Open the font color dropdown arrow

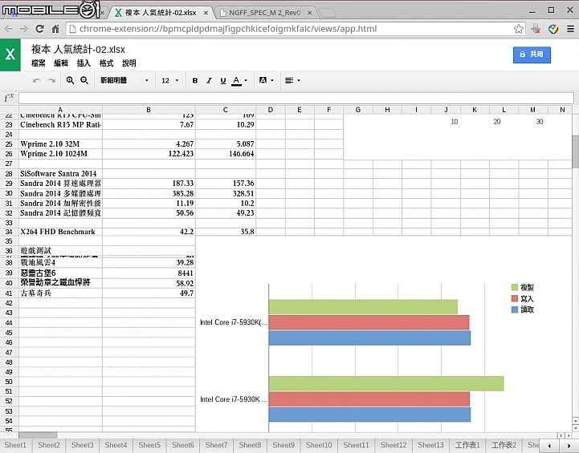point(246,80)
